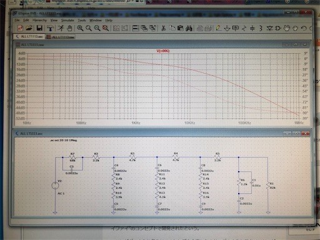Open Control Panel hammer icon
The height and width of the screenshot is (240, 320).
coord(50,28)
